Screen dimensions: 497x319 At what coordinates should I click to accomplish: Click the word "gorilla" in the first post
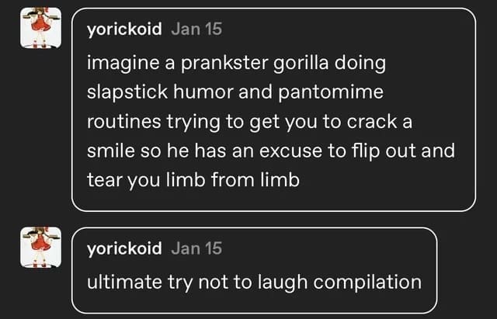coord(304,63)
